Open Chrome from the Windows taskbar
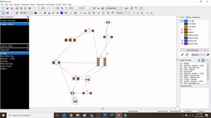Screen dimensions: 211x118 [71, 115]
